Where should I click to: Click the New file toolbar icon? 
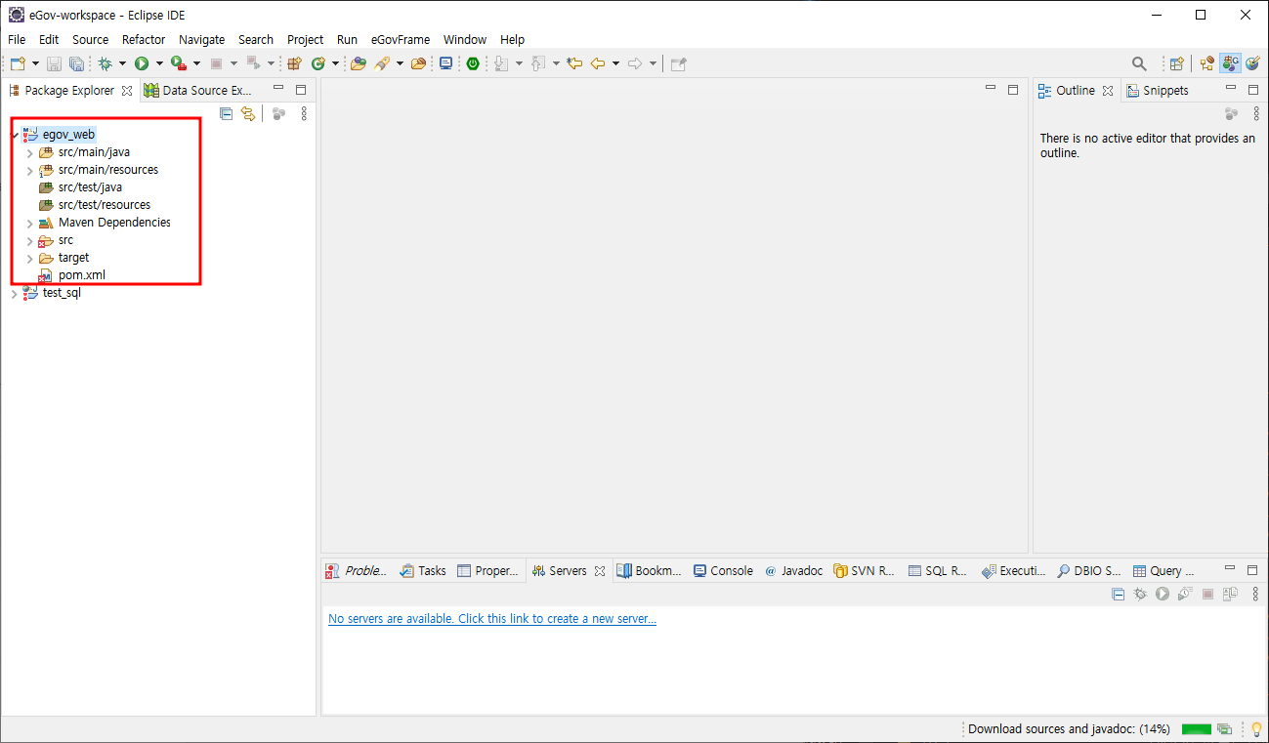pyautogui.click(x=19, y=63)
